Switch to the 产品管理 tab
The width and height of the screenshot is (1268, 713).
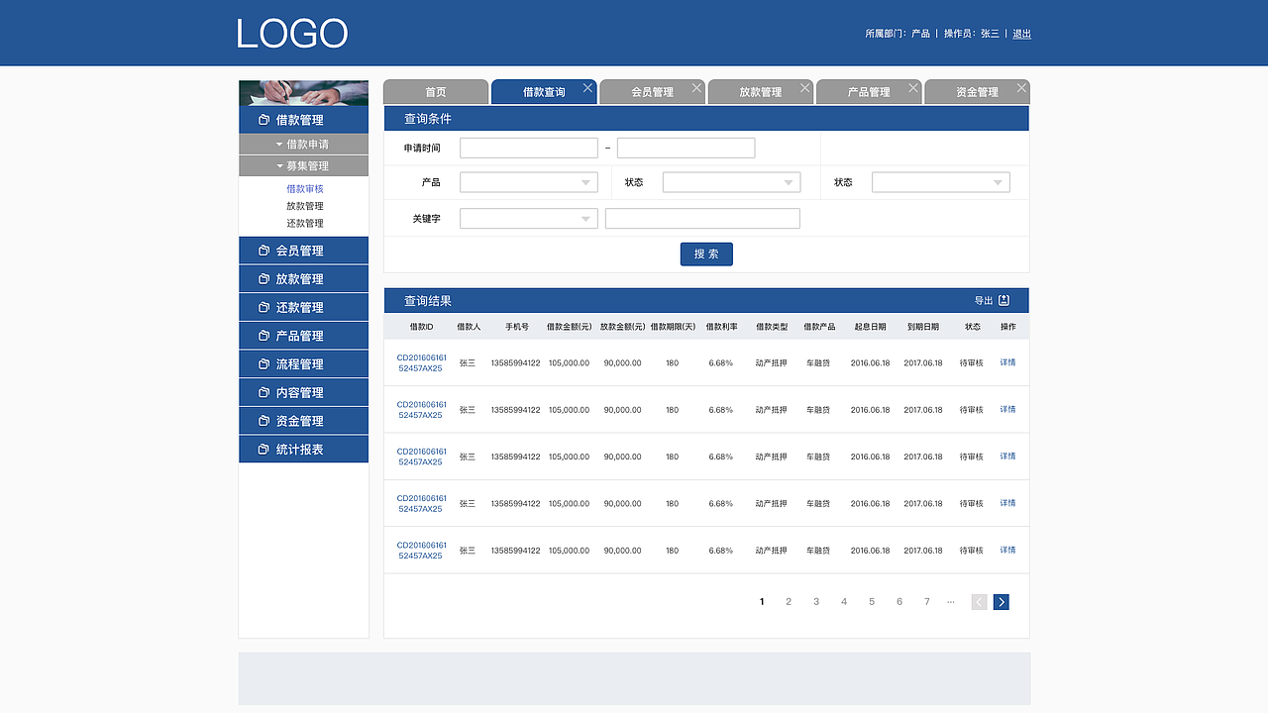click(869, 92)
